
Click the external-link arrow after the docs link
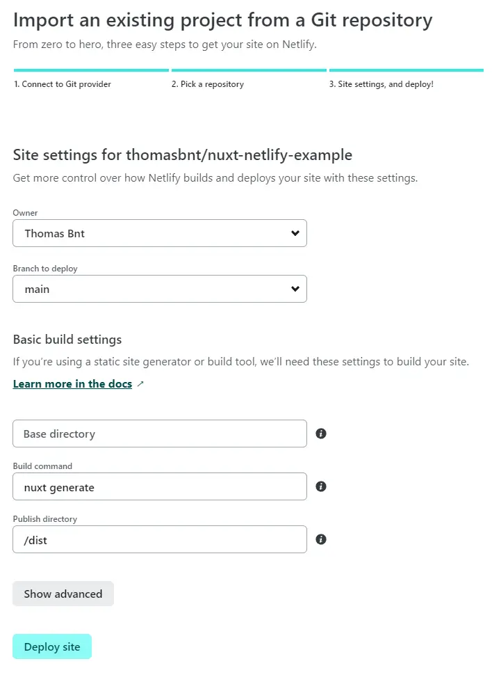click(140, 384)
